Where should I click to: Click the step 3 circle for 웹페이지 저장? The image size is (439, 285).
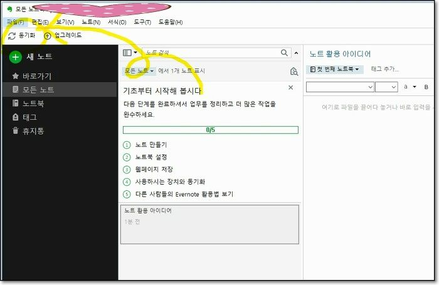127,169
